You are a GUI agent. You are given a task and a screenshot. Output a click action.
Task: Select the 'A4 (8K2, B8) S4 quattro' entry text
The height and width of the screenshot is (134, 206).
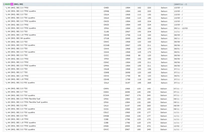[19, 38]
